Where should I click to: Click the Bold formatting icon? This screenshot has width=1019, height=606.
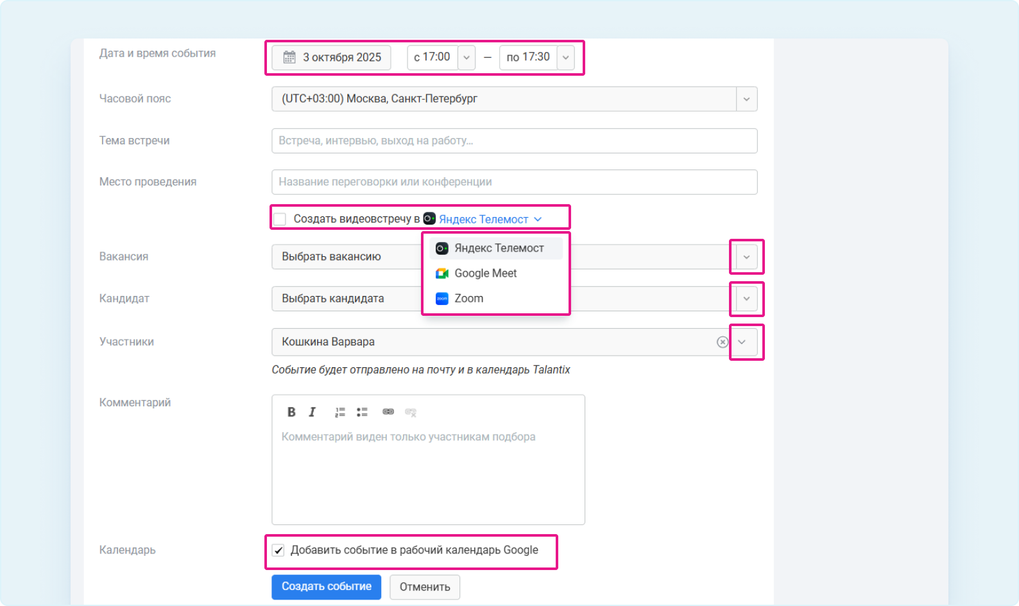[291, 412]
